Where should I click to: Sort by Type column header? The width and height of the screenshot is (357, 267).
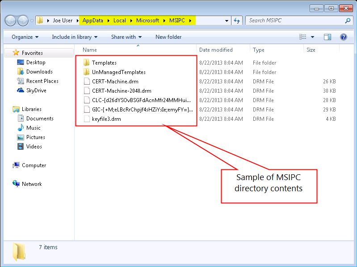click(258, 50)
